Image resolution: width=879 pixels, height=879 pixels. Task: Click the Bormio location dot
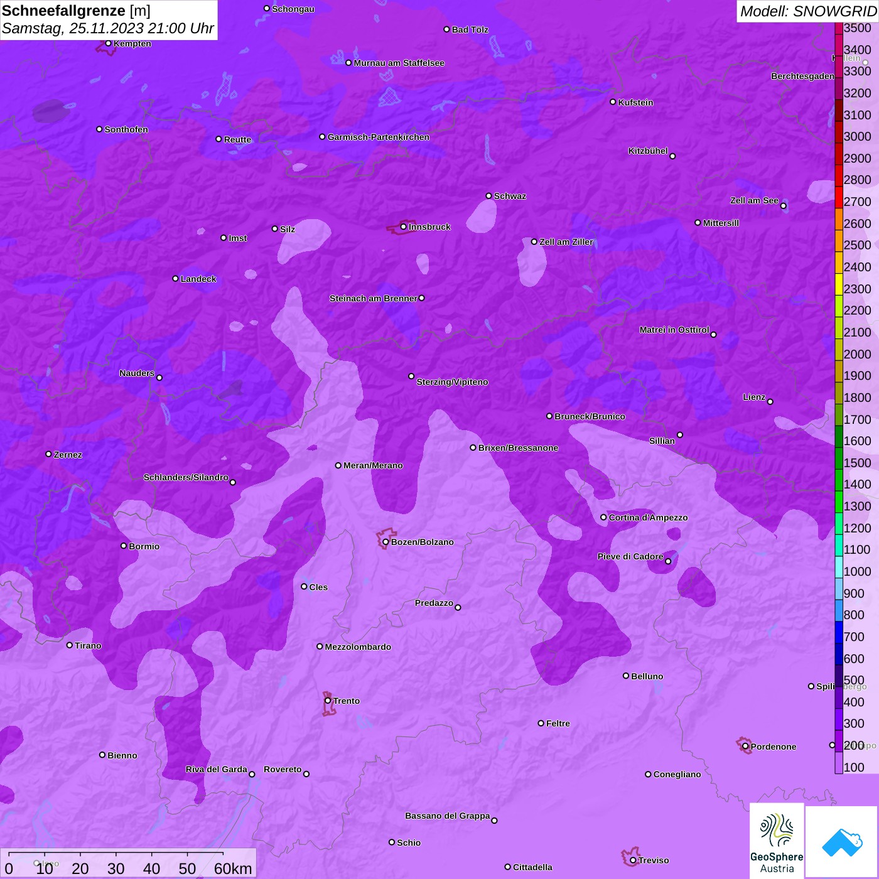coord(124,546)
